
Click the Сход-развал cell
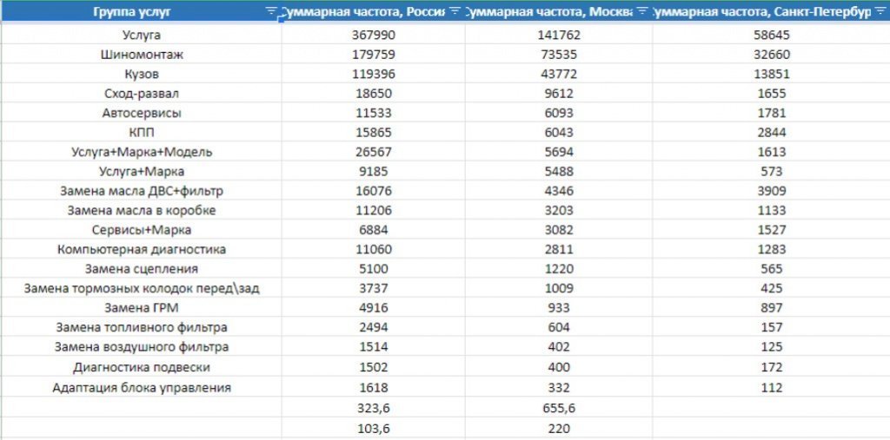(x=141, y=93)
